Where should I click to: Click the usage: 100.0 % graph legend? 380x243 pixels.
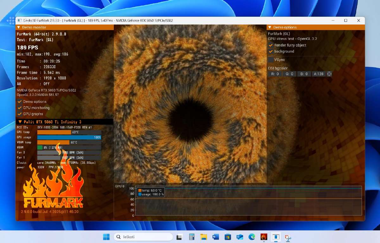click(x=151, y=194)
